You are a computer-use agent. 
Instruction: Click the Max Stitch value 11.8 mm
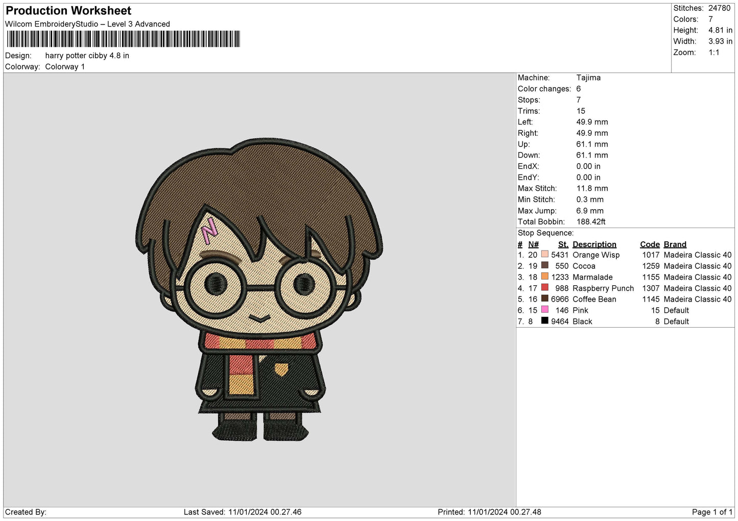[592, 188]
